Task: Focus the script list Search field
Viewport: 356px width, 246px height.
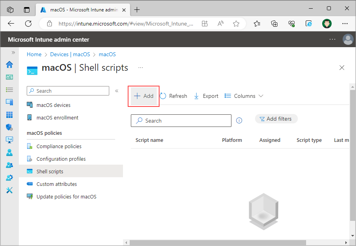Action: pos(181,121)
